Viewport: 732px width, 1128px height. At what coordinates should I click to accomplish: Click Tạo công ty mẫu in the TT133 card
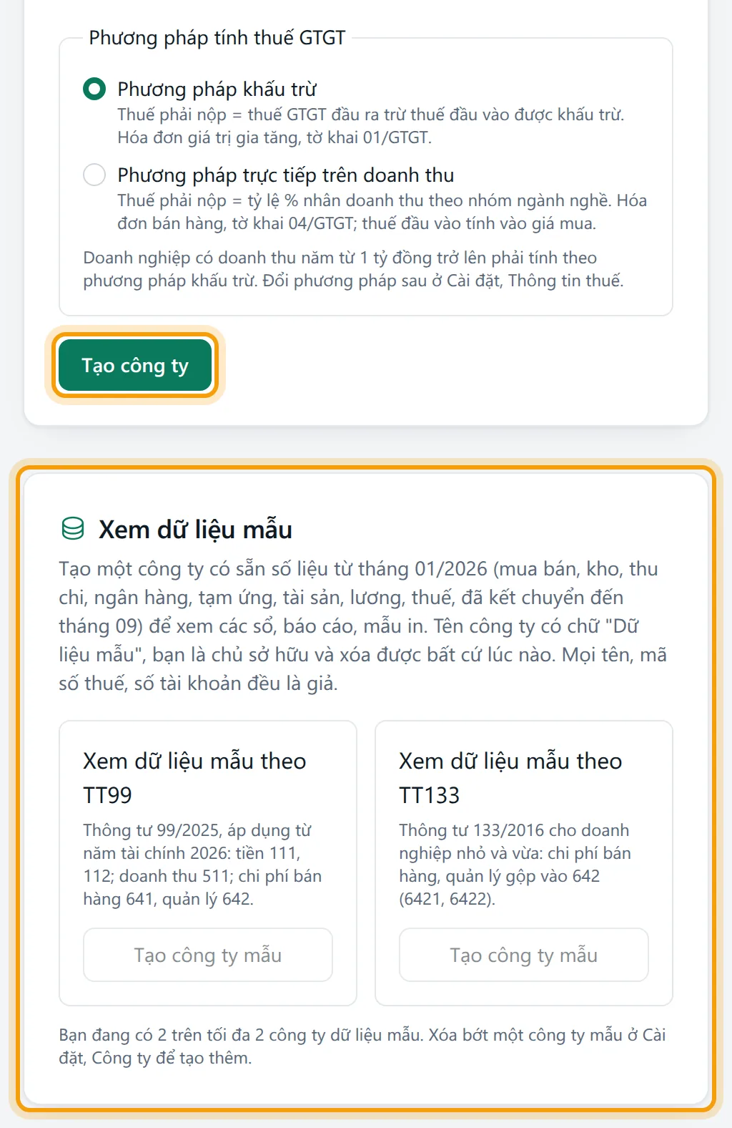point(524,955)
